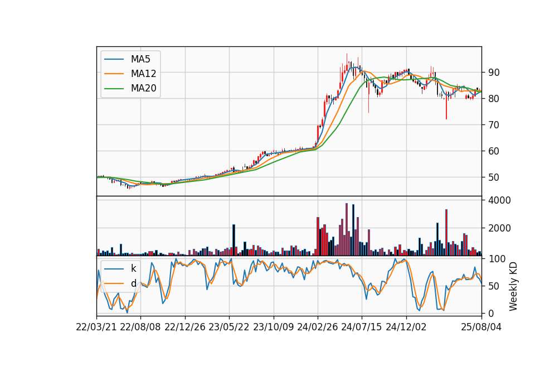The width and height of the screenshot is (535, 385).
Task: Click the MA12 legend label
Action: (143, 74)
